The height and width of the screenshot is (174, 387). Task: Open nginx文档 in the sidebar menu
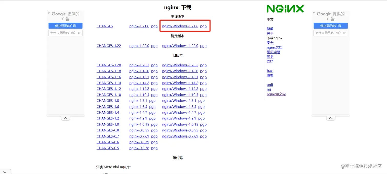[275, 47]
